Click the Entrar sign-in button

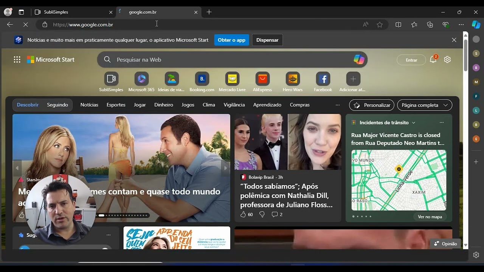[x=411, y=60]
